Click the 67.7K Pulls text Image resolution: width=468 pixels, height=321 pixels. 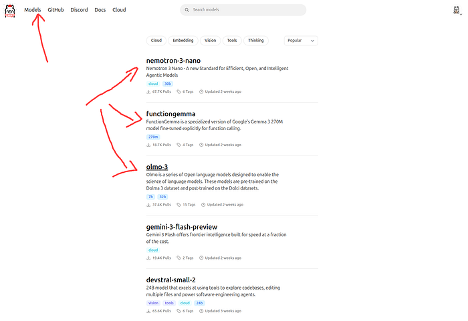162,92
